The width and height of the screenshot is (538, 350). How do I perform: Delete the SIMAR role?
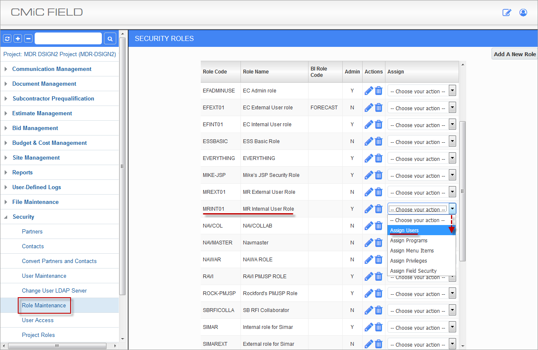coord(379,327)
